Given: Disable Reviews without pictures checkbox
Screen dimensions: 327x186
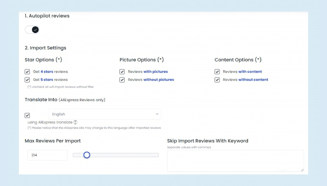Looking at the screenshot, I should (x=122, y=80).
